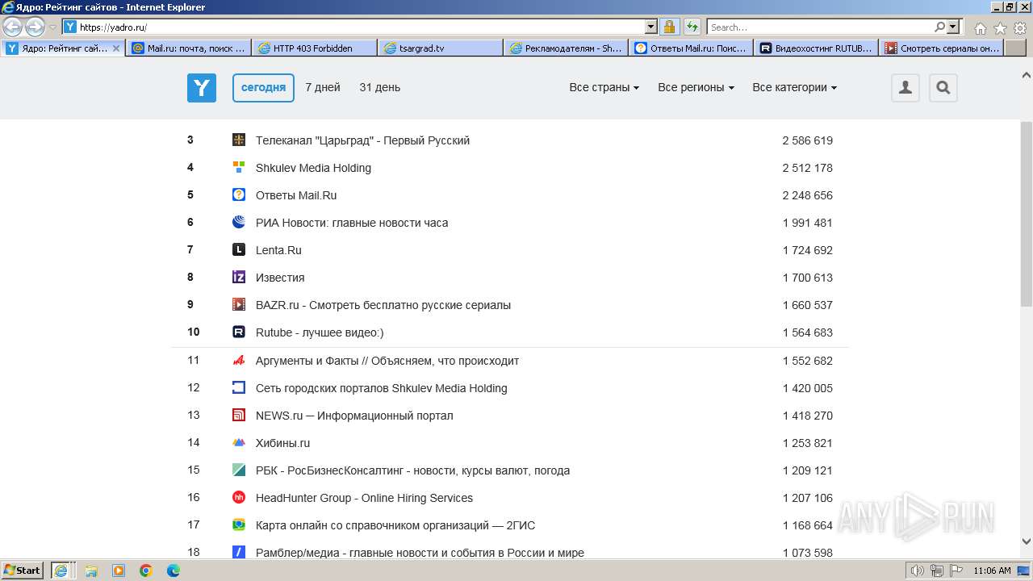The width and height of the screenshot is (1033, 581).
Task: Click the NEWS.ru favicon
Action: pos(239,415)
